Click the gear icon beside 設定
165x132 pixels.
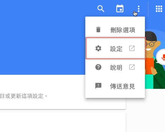click(x=98, y=48)
